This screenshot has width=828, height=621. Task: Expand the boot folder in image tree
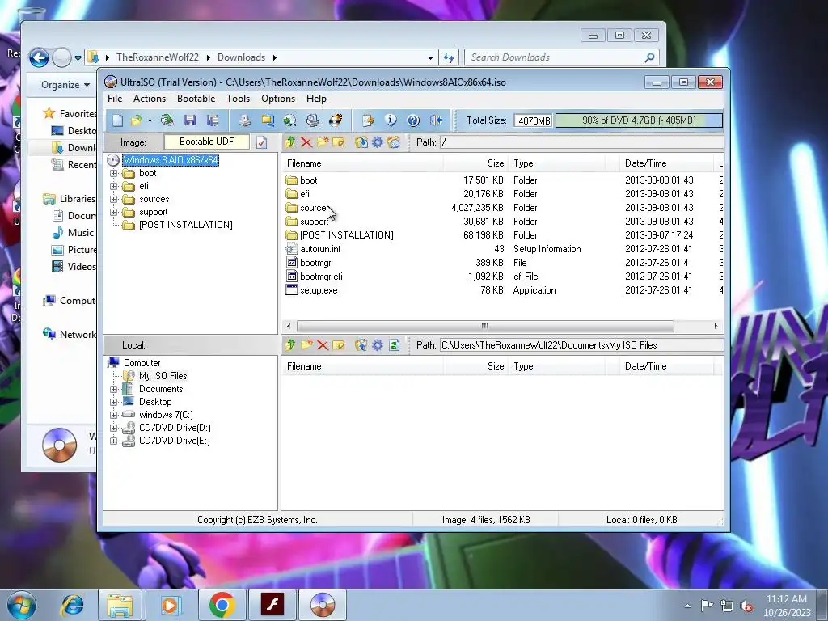click(113, 173)
